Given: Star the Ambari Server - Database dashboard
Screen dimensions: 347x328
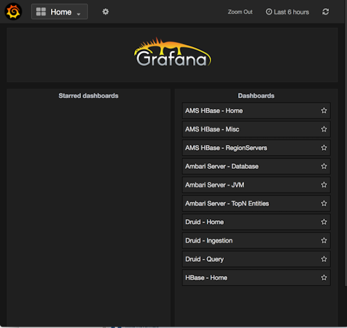Looking at the screenshot, I should [324, 166].
